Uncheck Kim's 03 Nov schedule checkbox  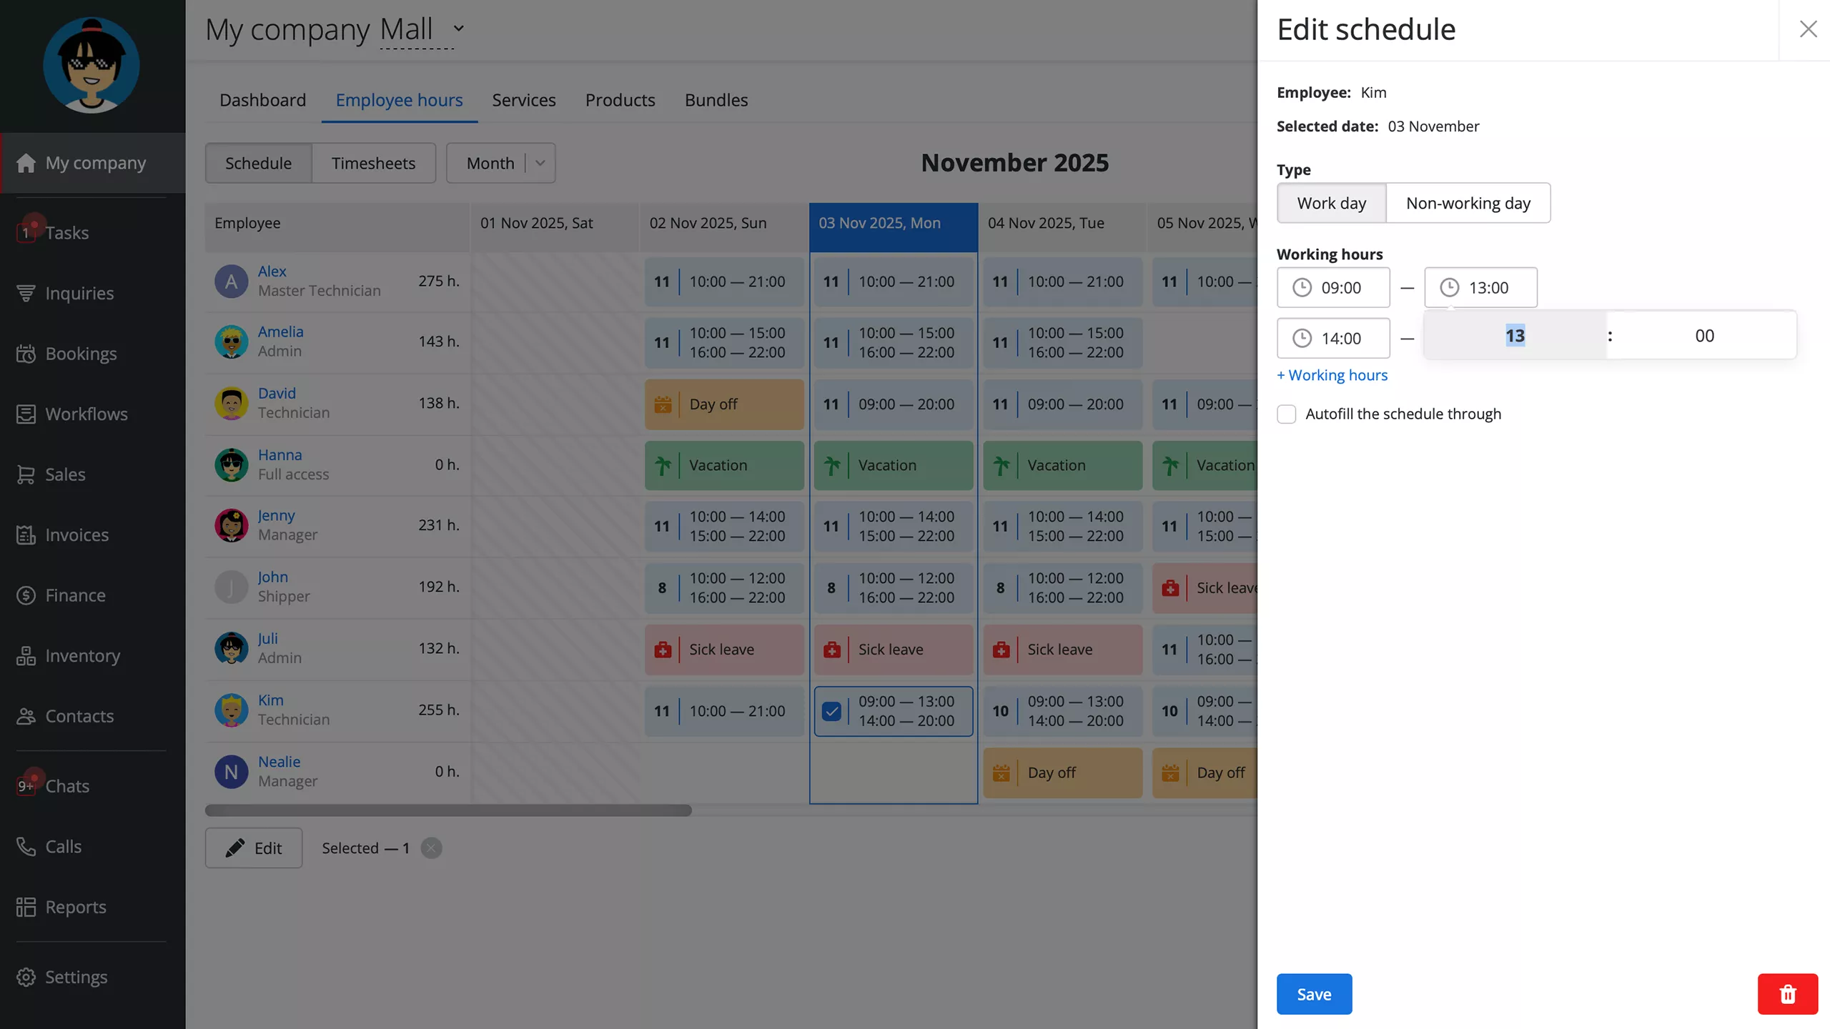point(831,711)
